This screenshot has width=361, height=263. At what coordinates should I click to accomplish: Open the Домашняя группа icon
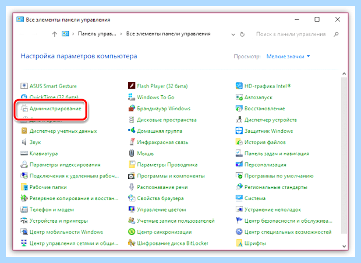(132, 131)
